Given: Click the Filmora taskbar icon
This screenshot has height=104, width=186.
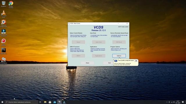Looking at the screenshot, I should point(64,102).
